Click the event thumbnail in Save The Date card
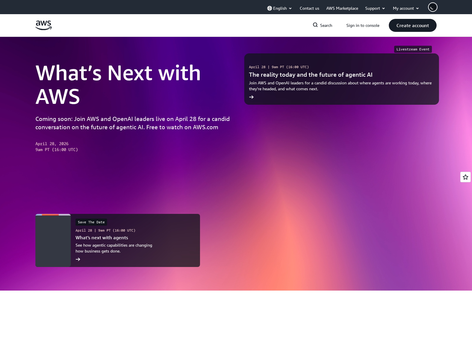Viewport: 472px width, 354px height. coord(53,240)
